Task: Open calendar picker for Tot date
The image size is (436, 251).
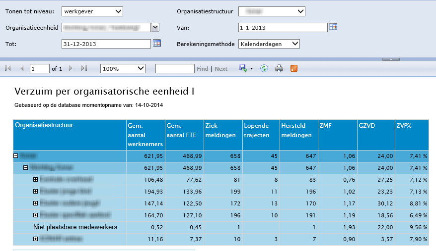Action: (157, 43)
